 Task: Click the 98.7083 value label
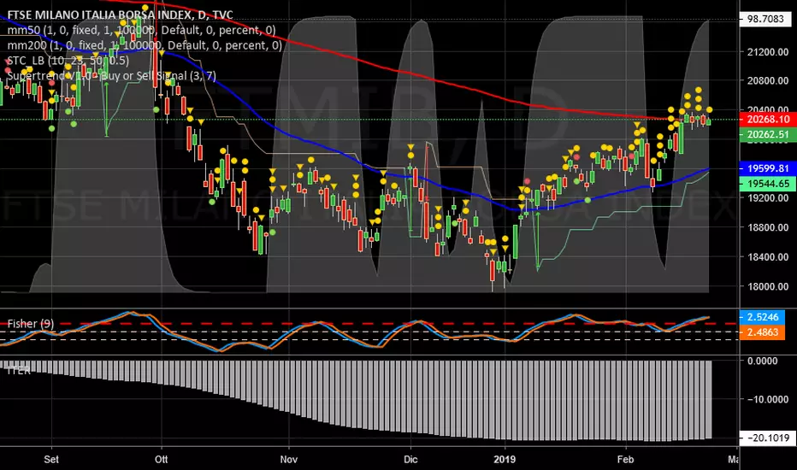pos(765,20)
